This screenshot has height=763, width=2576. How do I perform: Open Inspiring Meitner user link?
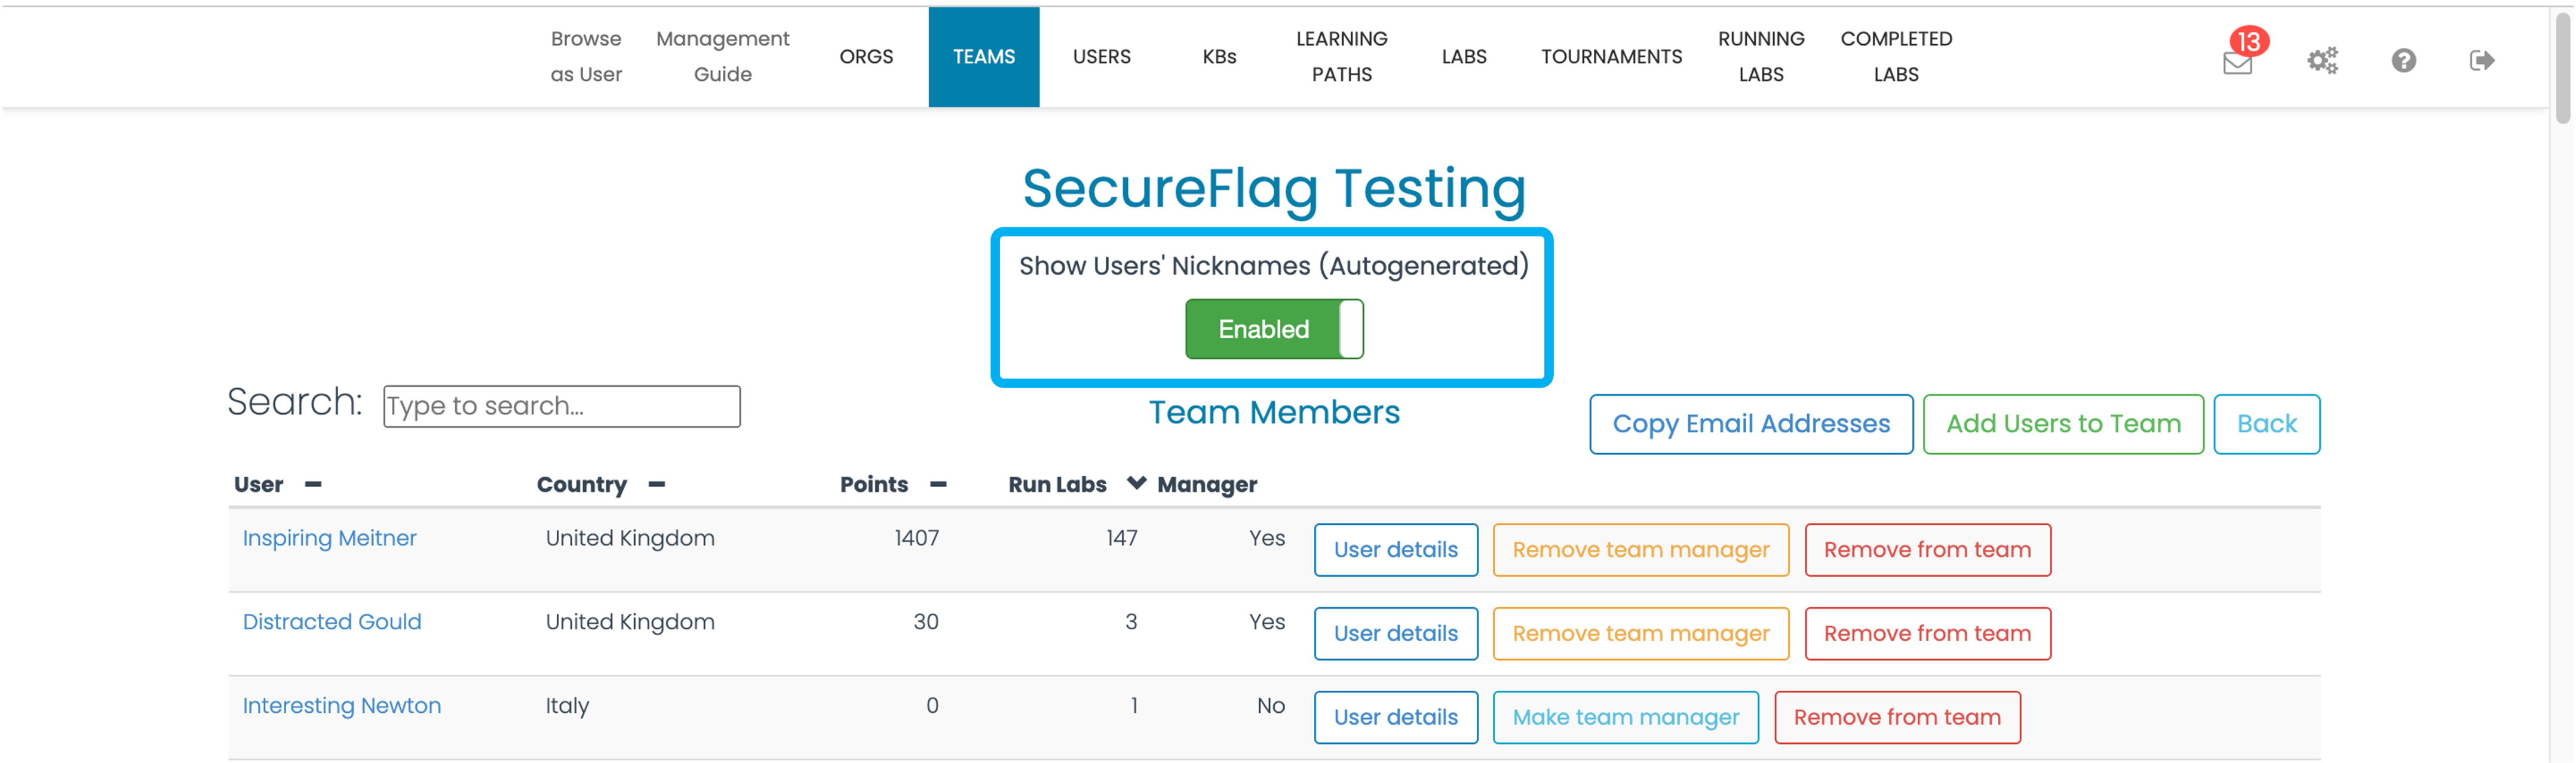(329, 538)
